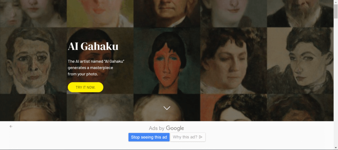This screenshot has width=338, height=150.
Task: Select the blond-haired portrait at bottom left
Action: point(33,107)
